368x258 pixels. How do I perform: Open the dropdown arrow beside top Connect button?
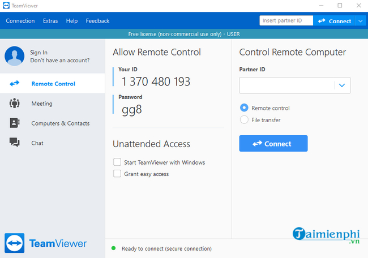[361, 21]
